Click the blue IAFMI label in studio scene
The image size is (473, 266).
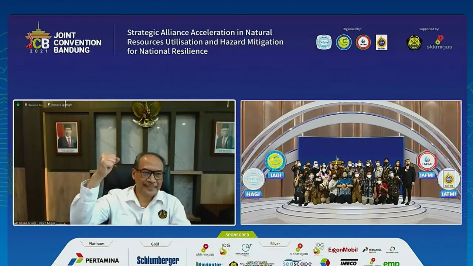click(427, 175)
